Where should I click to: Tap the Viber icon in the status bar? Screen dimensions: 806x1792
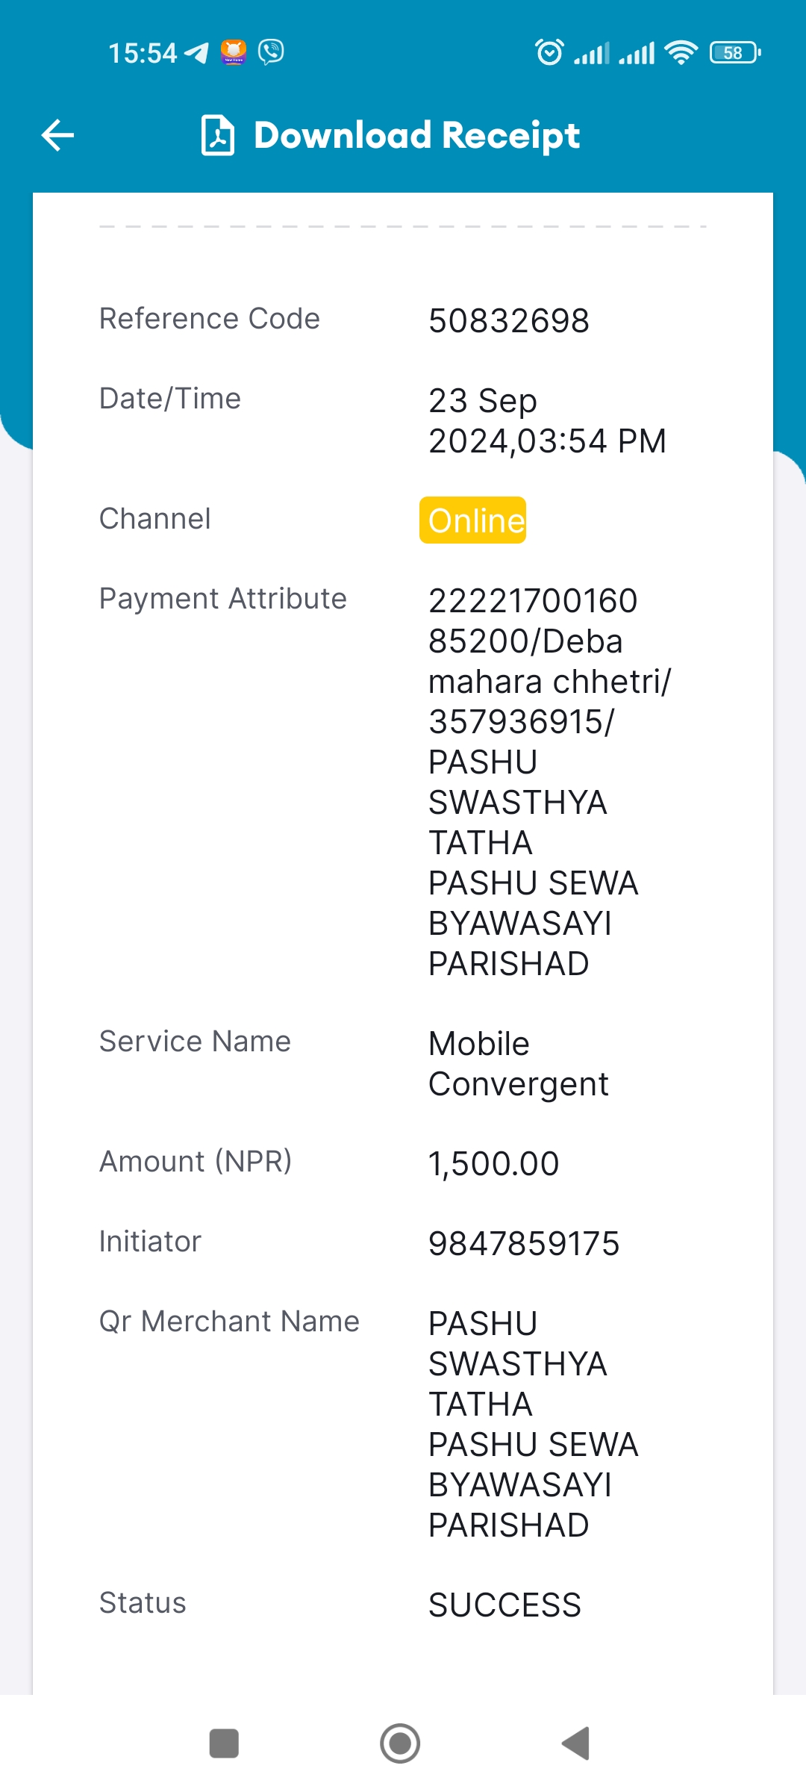point(271,52)
